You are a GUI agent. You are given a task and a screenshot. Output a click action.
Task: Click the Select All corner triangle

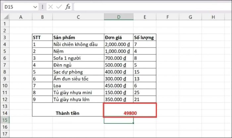pos(6,17)
